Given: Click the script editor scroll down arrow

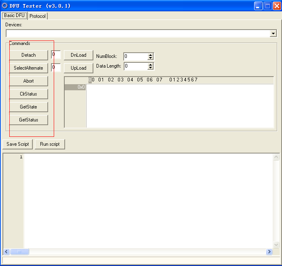Looking at the screenshot, I should pos(276,245).
